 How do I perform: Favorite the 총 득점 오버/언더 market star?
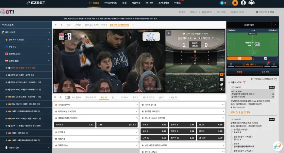[x=143, y=111]
